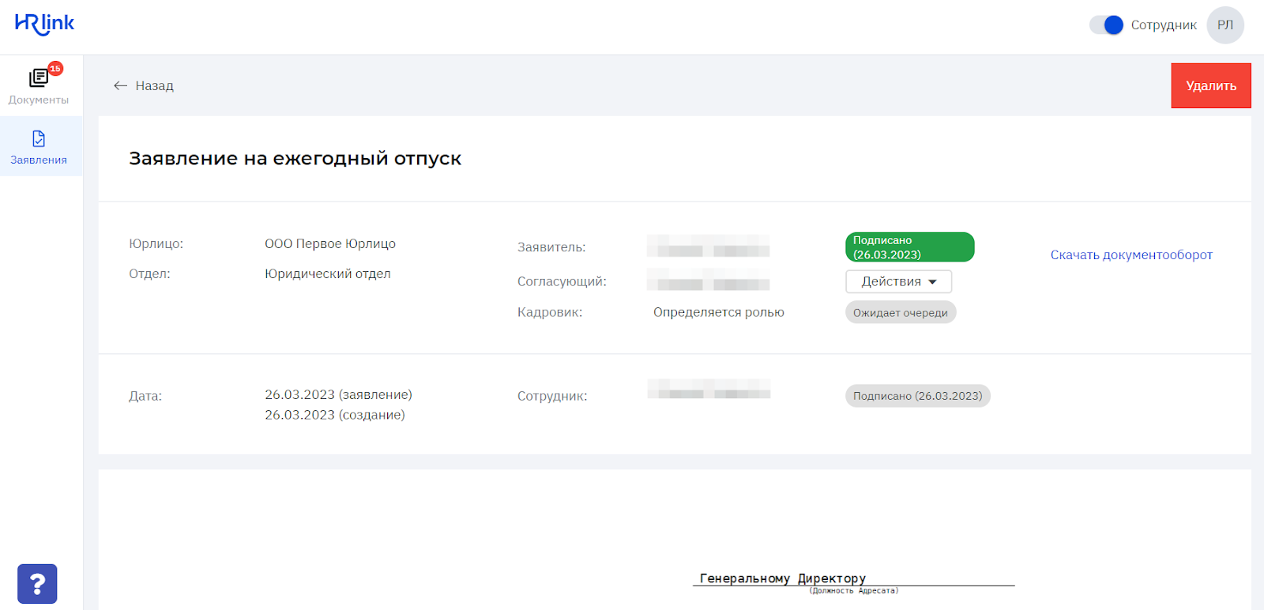Click the Кадровик label
The height and width of the screenshot is (610, 1264).
pos(550,313)
